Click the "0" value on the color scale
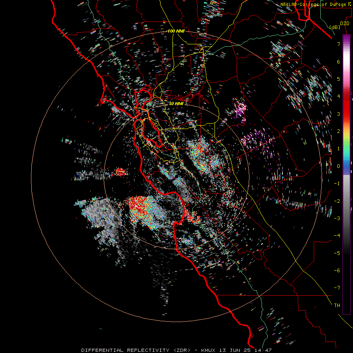The height and width of the screenshot is (353, 353). pos(338,166)
